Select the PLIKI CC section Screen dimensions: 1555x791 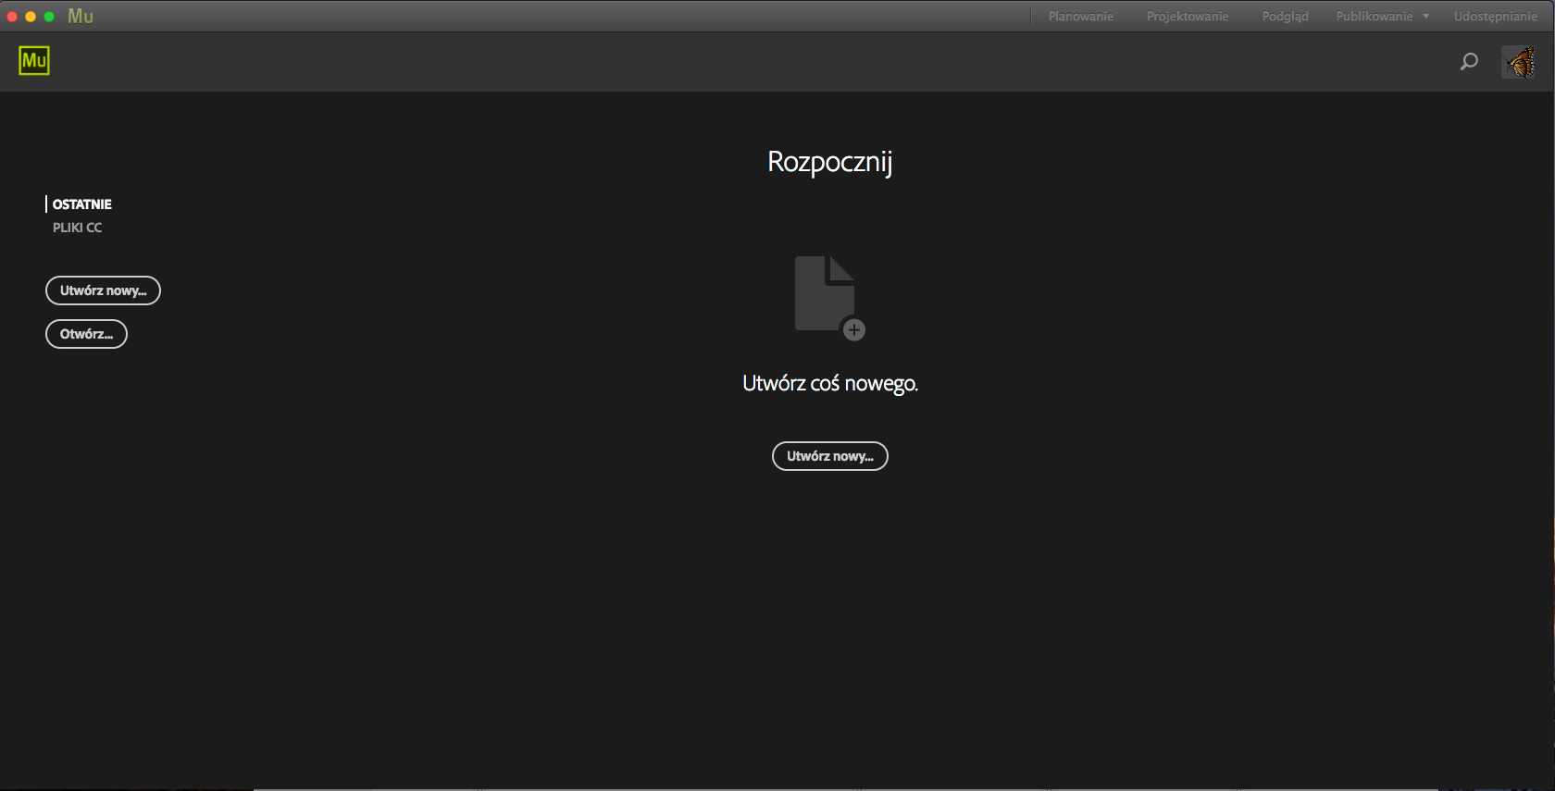tap(77, 228)
